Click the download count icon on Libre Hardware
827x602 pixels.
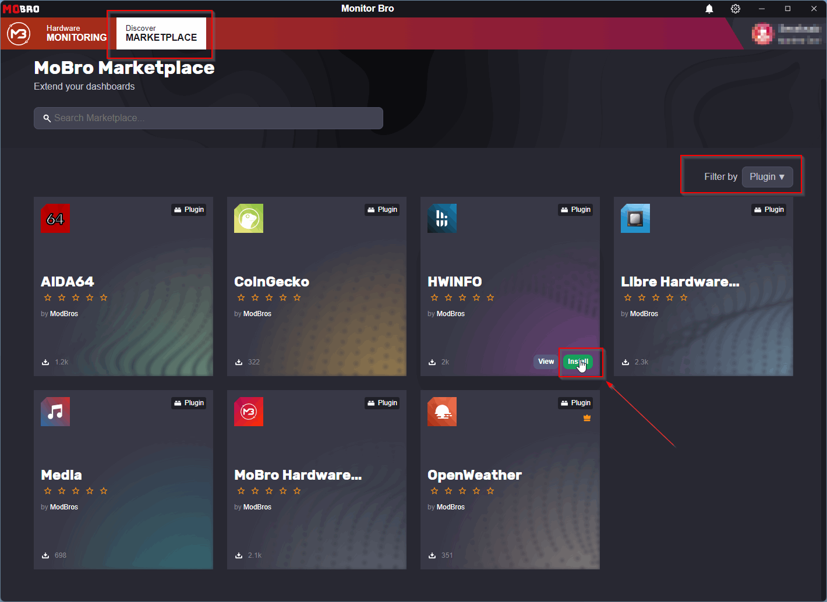(x=625, y=362)
